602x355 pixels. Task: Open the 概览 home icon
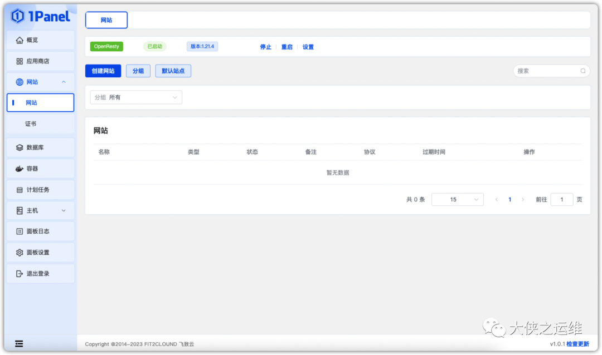tap(19, 40)
